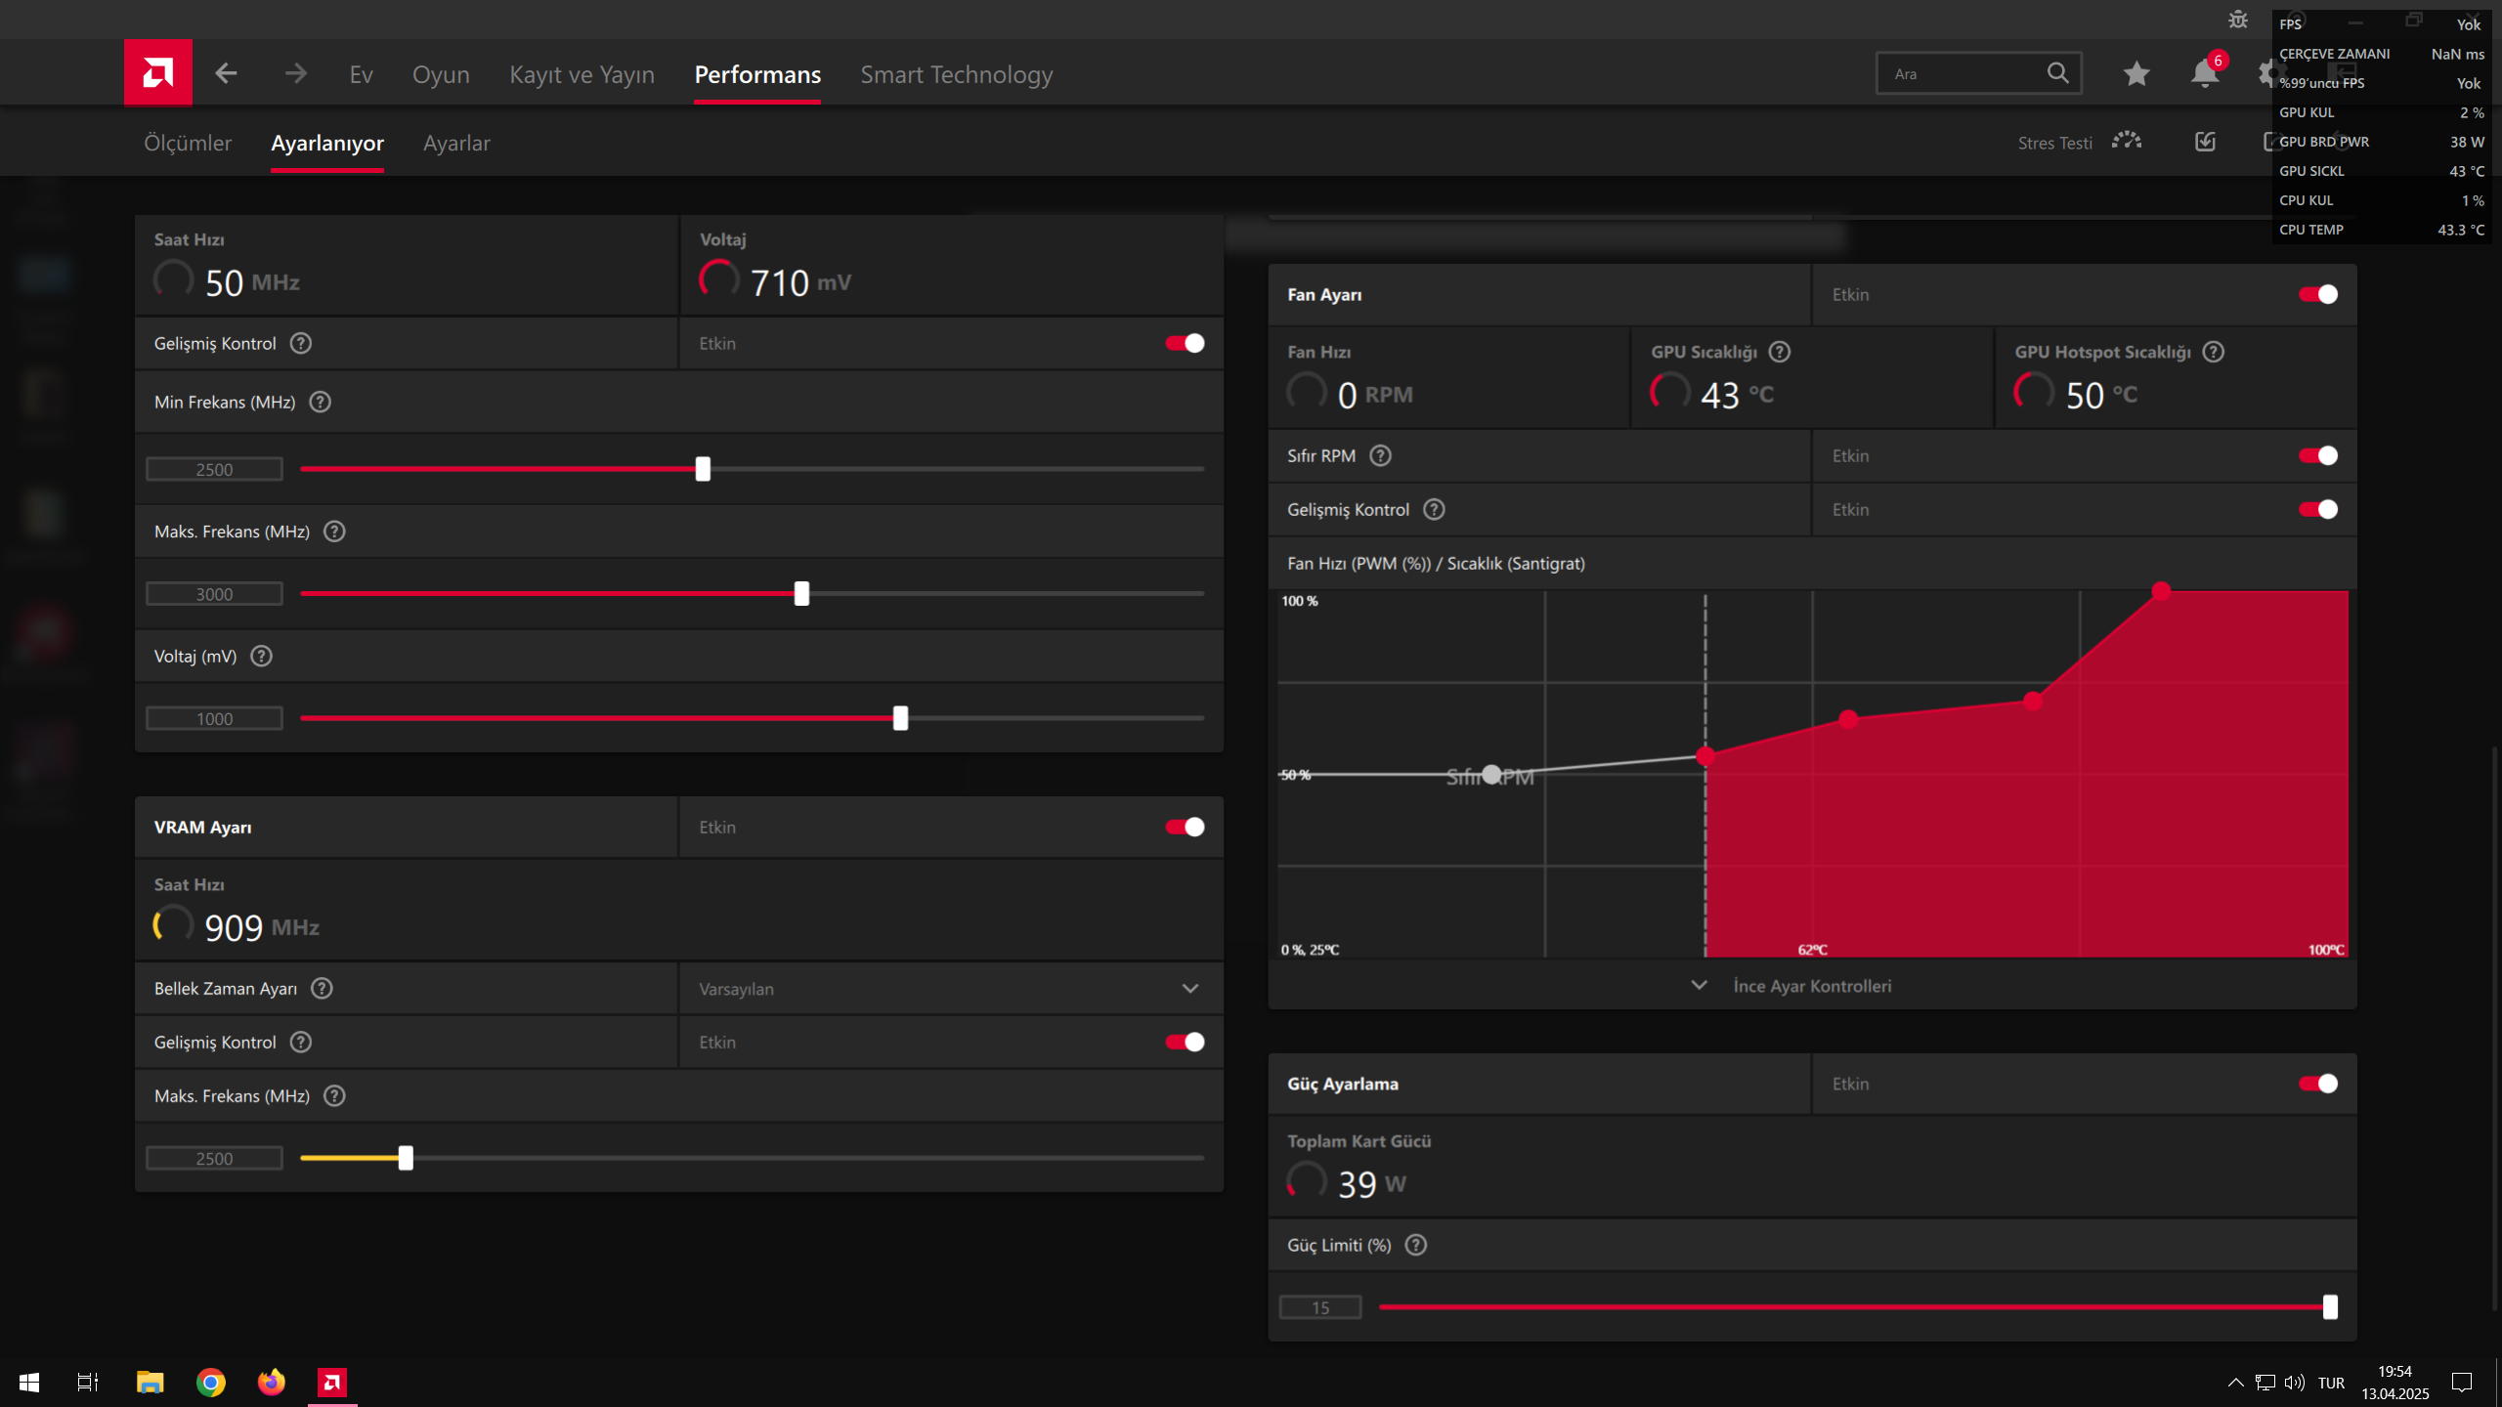Turn off the VRAM Ayarı toggle
Screen dimensions: 2502x1407
(1185, 828)
